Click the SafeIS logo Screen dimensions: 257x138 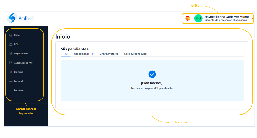(21, 18)
